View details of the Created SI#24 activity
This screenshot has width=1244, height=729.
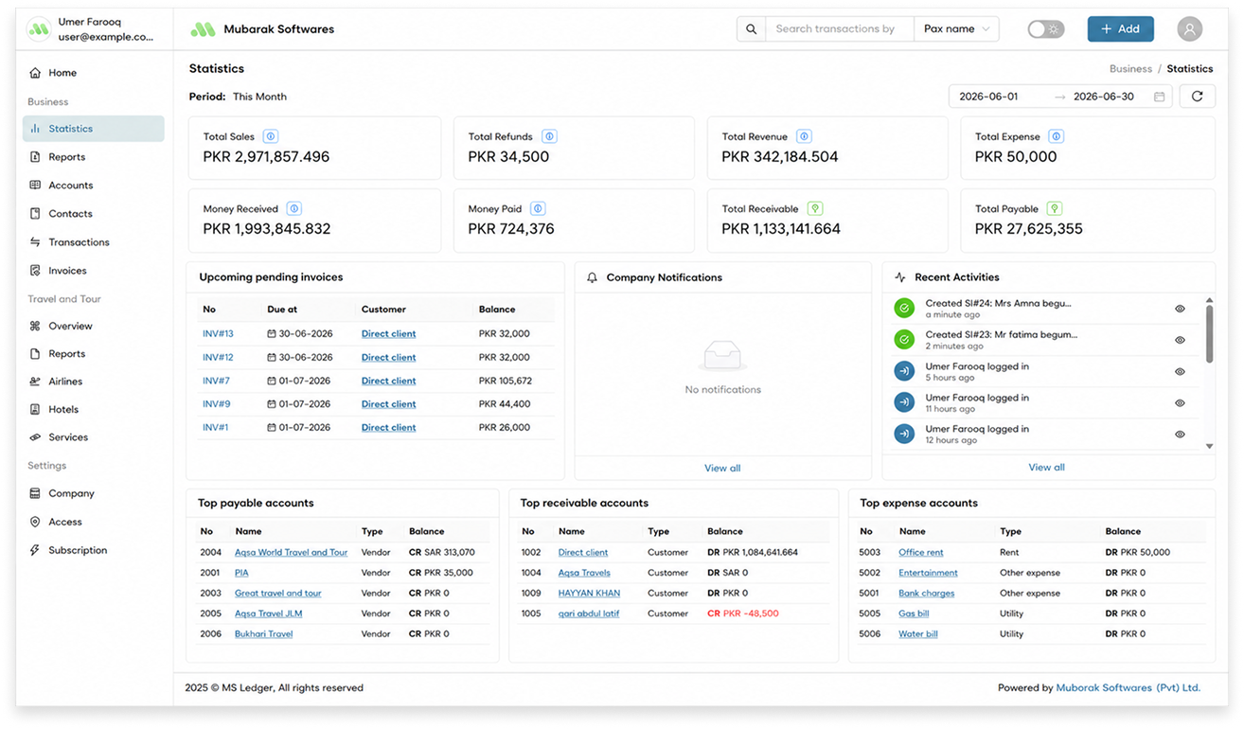[1180, 309]
